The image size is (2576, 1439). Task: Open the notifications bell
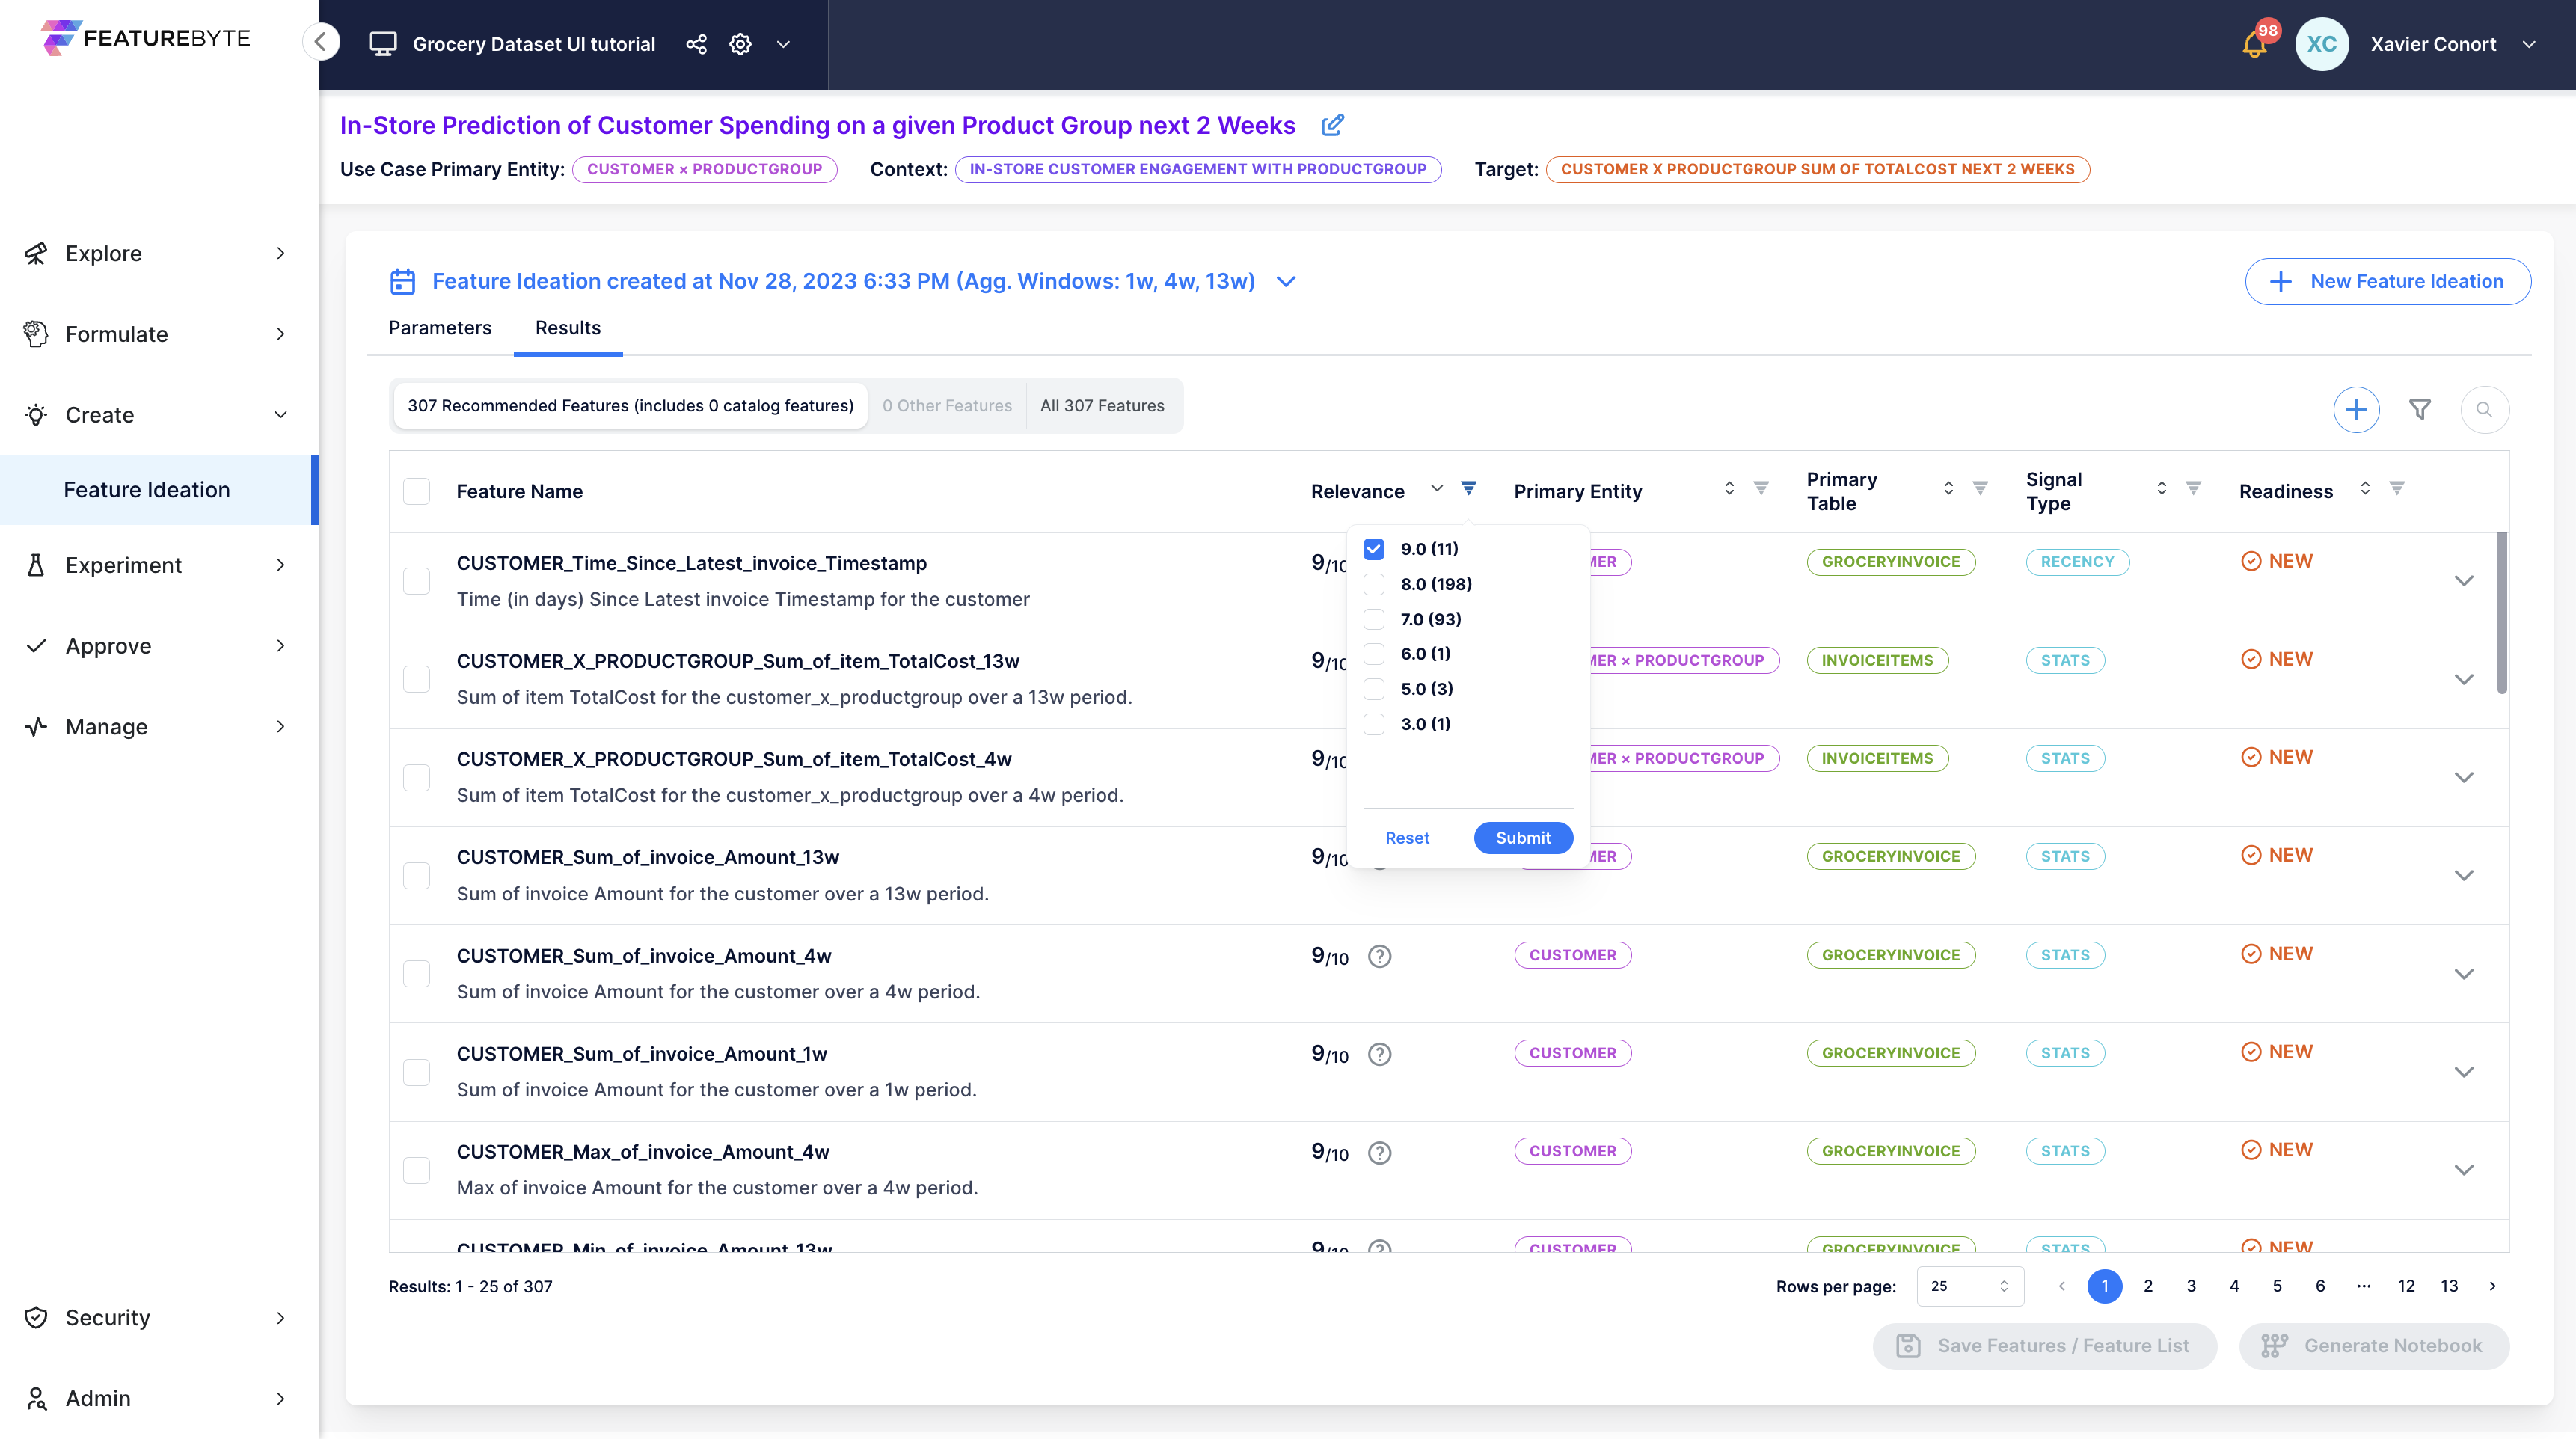pyautogui.click(x=2254, y=44)
